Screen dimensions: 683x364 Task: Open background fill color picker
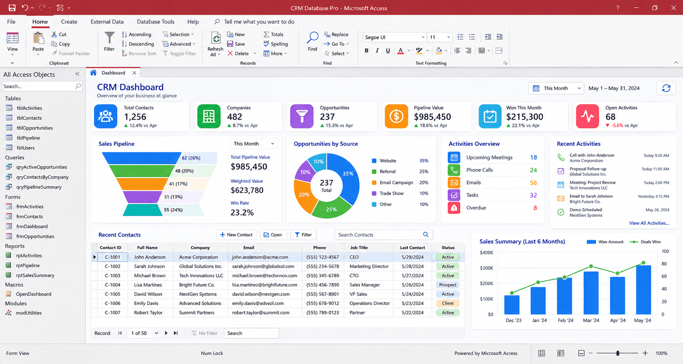tap(439, 50)
